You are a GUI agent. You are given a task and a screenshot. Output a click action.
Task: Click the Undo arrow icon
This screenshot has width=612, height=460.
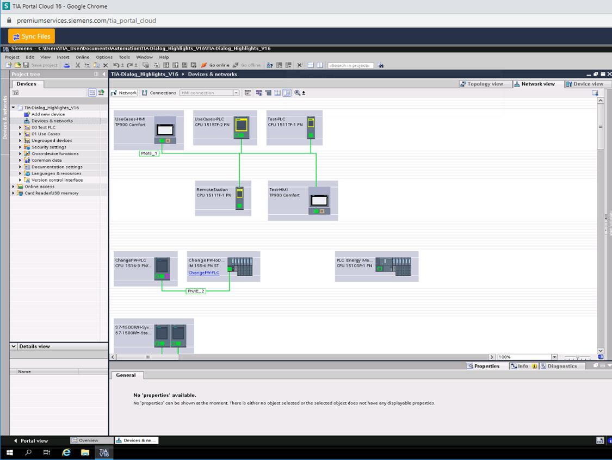point(116,65)
